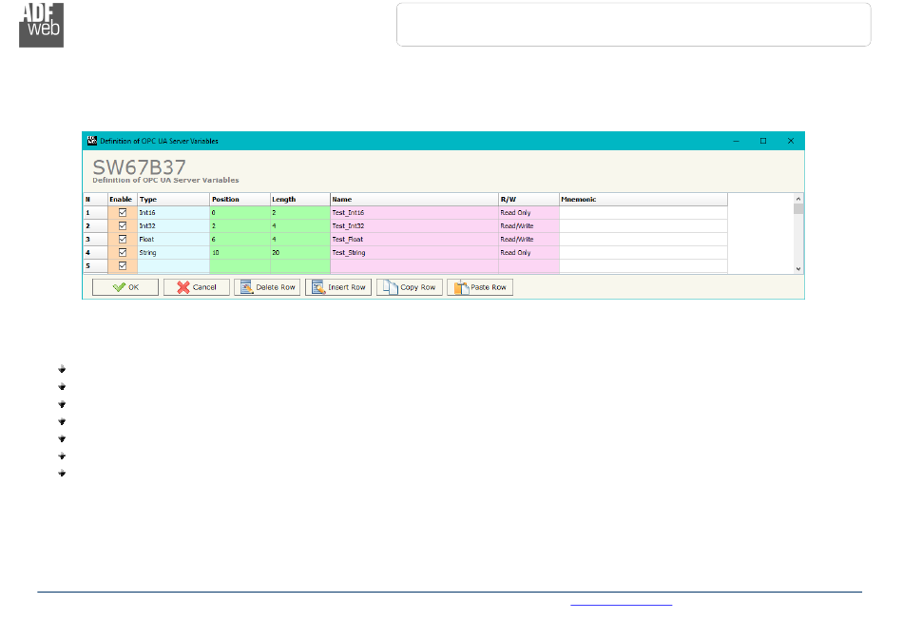Toggle Enable checkbox for row 5
903x622 pixels.
122,265
